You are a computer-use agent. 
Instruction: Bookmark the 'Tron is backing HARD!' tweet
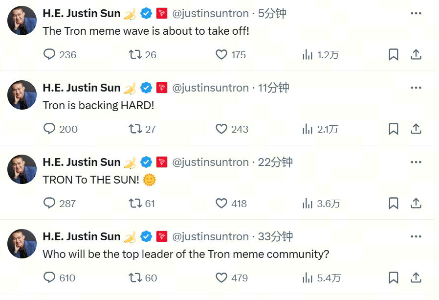pyautogui.click(x=394, y=129)
